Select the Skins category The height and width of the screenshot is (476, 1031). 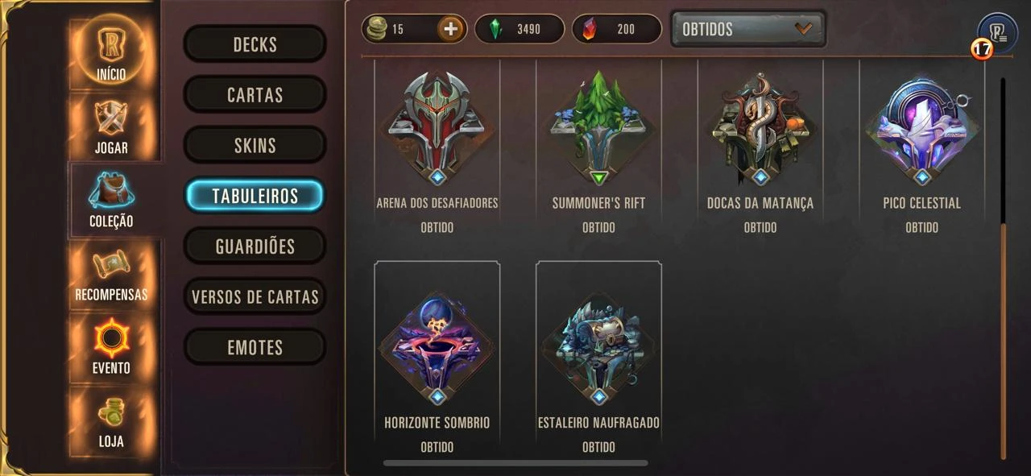255,146
